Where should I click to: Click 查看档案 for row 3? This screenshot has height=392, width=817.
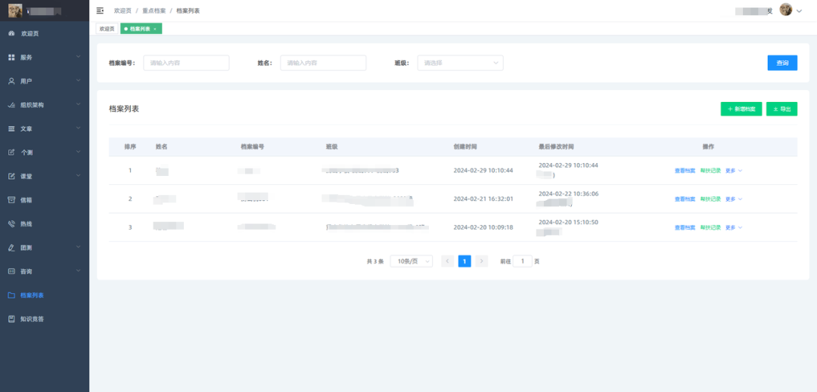685,227
